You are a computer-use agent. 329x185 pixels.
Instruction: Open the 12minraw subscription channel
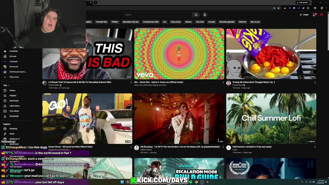point(13,62)
